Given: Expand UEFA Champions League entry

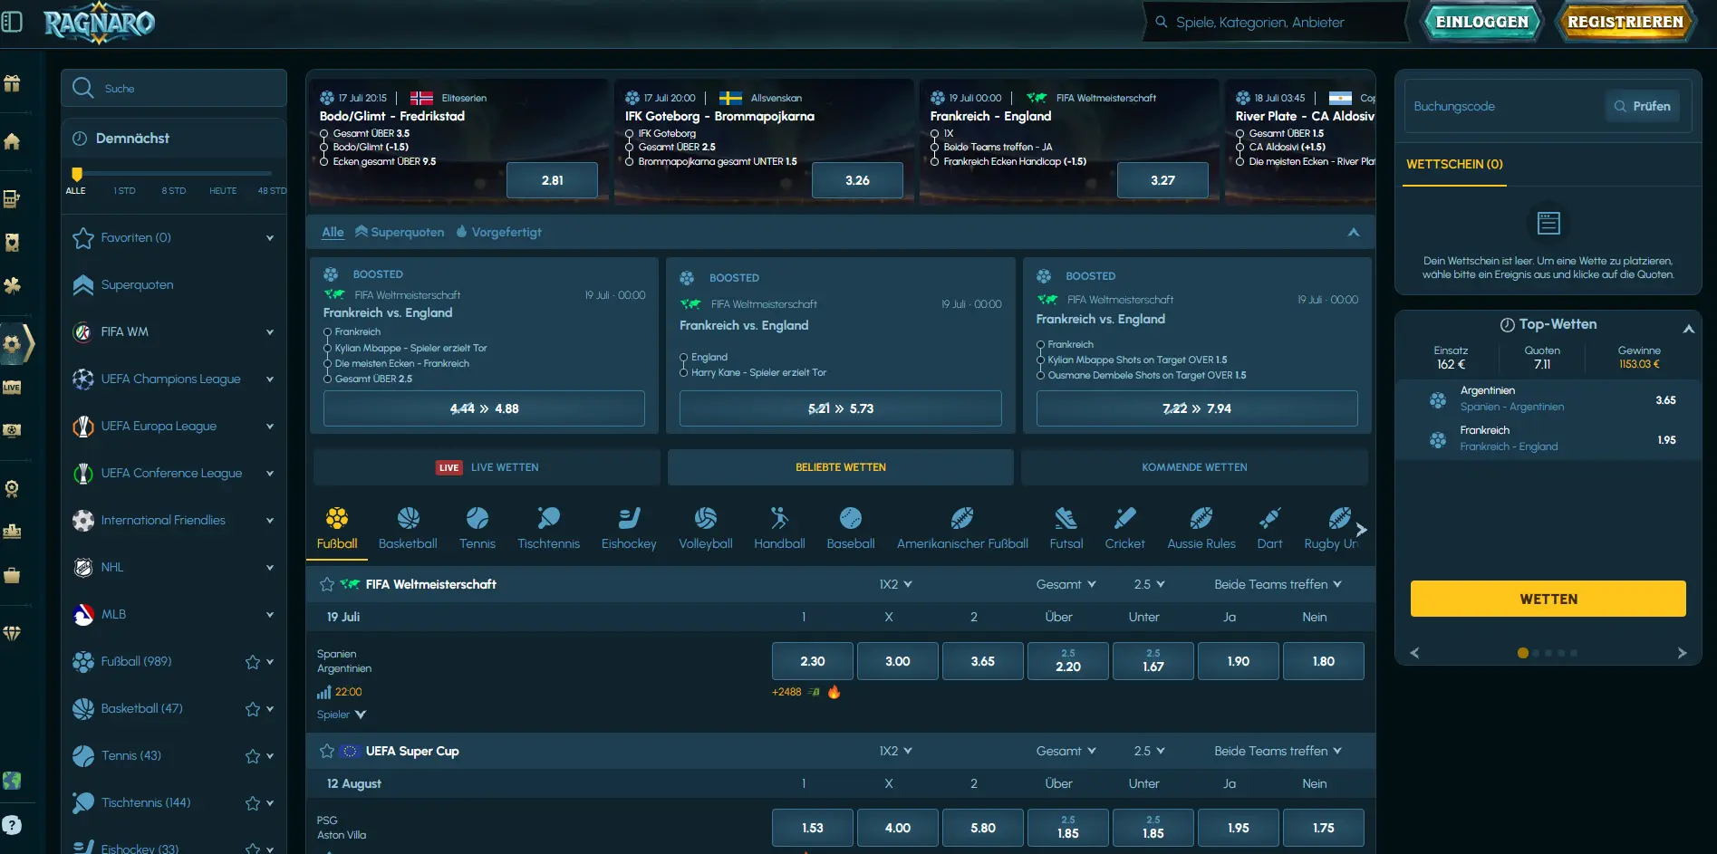Looking at the screenshot, I should coord(270,379).
